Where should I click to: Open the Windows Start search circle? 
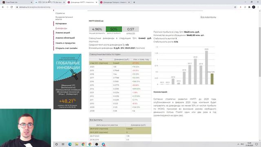tap(57, 144)
